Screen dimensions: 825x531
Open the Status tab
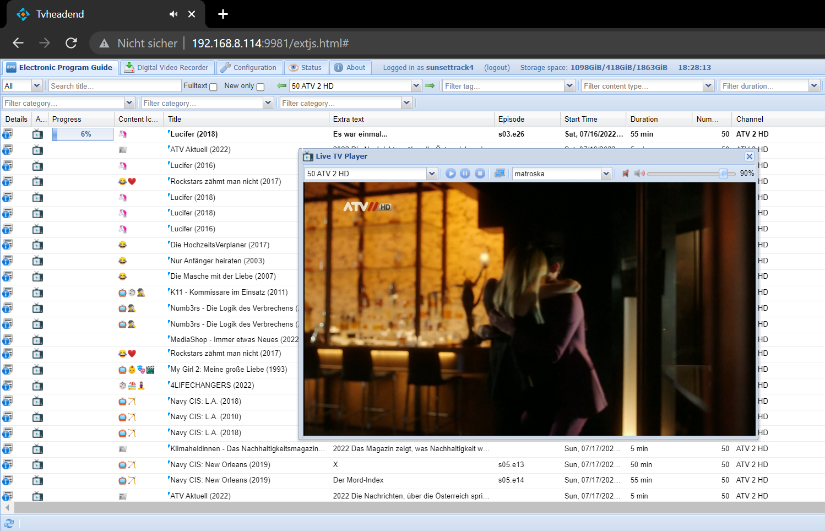coord(306,67)
